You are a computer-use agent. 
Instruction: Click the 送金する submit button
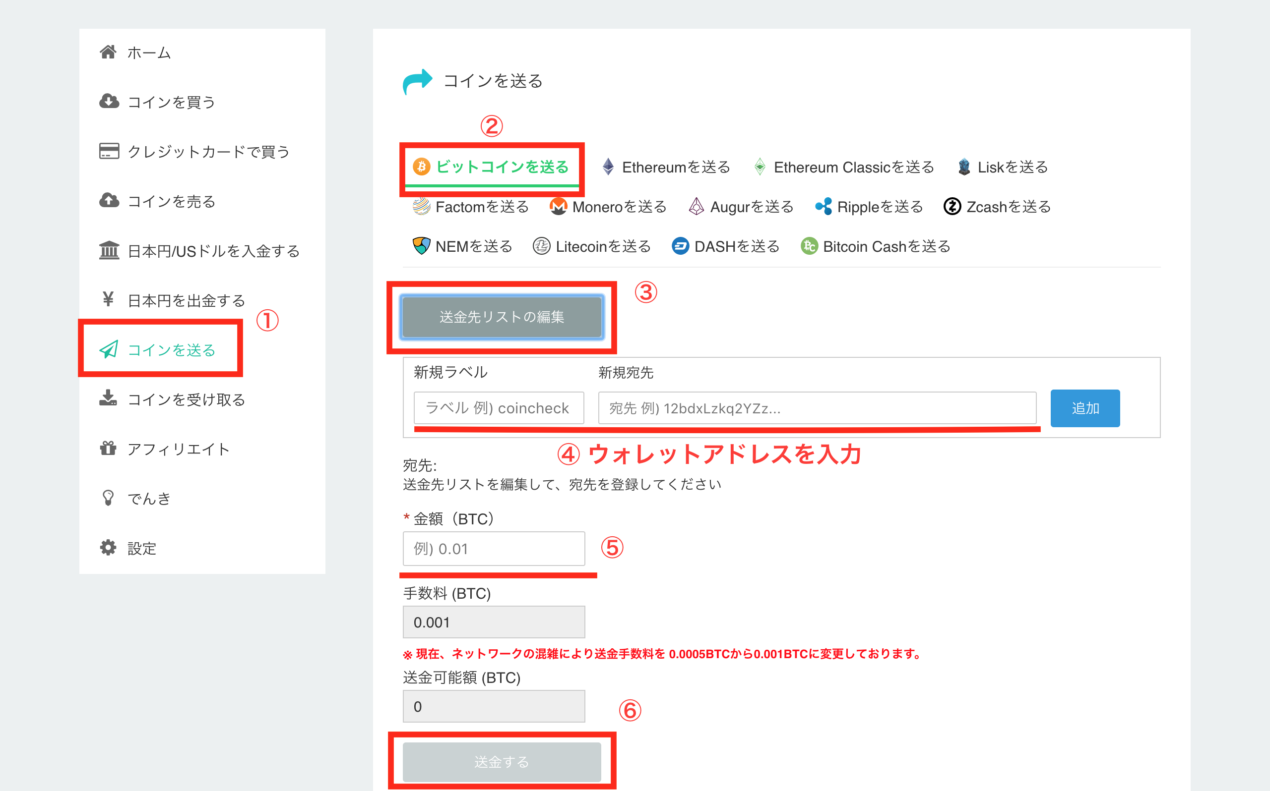[x=502, y=762]
